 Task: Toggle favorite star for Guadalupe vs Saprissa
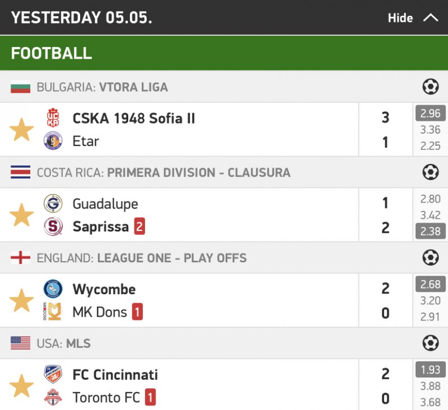[x=22, y=215]
